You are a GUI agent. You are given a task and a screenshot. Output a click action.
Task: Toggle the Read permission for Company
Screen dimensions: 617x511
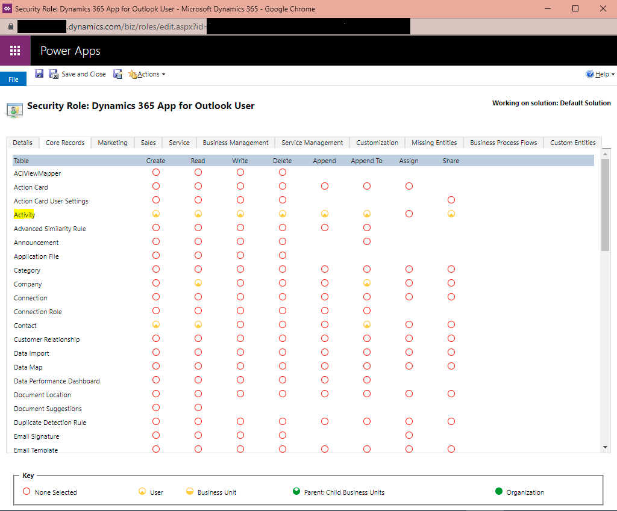(x=198, y=282)
